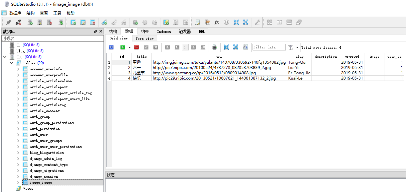The width and height of the screenshot is (406, 192).
Task: Collapse the Tables (20) node
Action: point(12,63)
